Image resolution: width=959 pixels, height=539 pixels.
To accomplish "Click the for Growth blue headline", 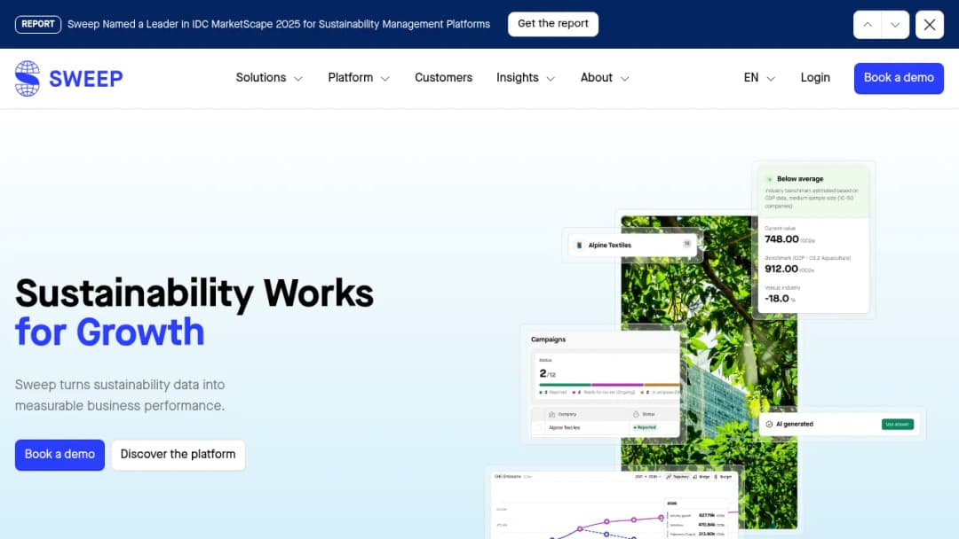I will (109, 332).
